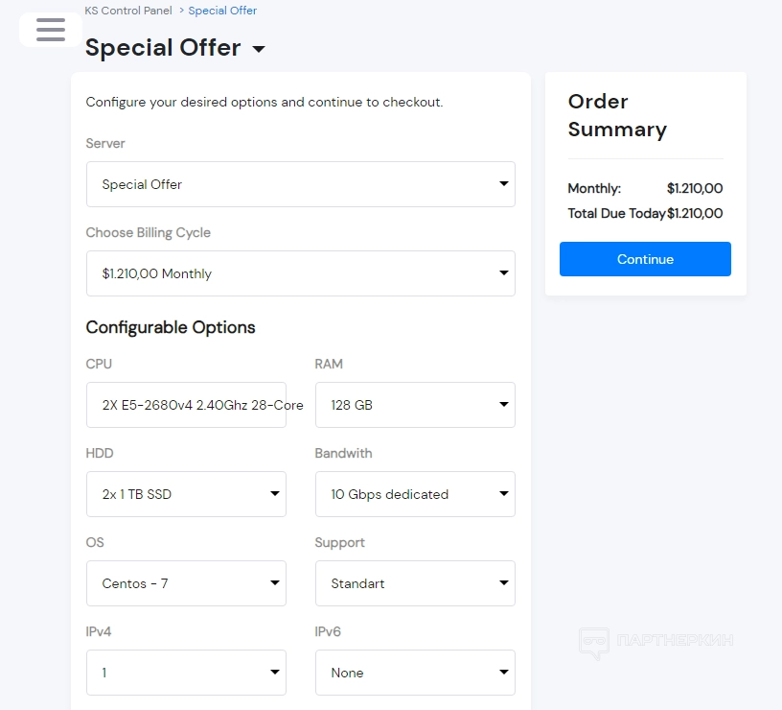Click the Configurable Options heading
The height and width of the screenshot is (710, 782).
(x=171, y=327)
